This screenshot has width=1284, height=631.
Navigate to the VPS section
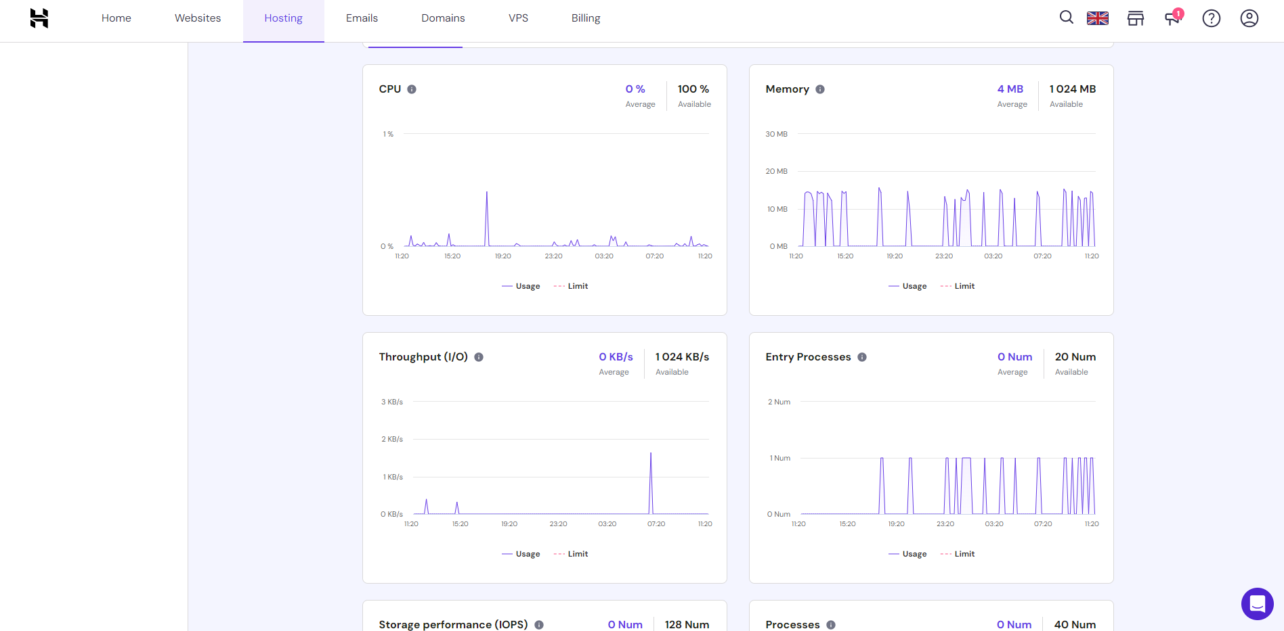coord(519,18)
